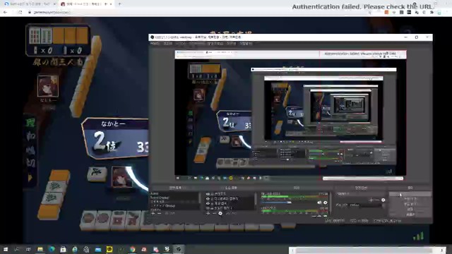Add a scene transition with plus icon
452x254 pixels.
point(371,200)
